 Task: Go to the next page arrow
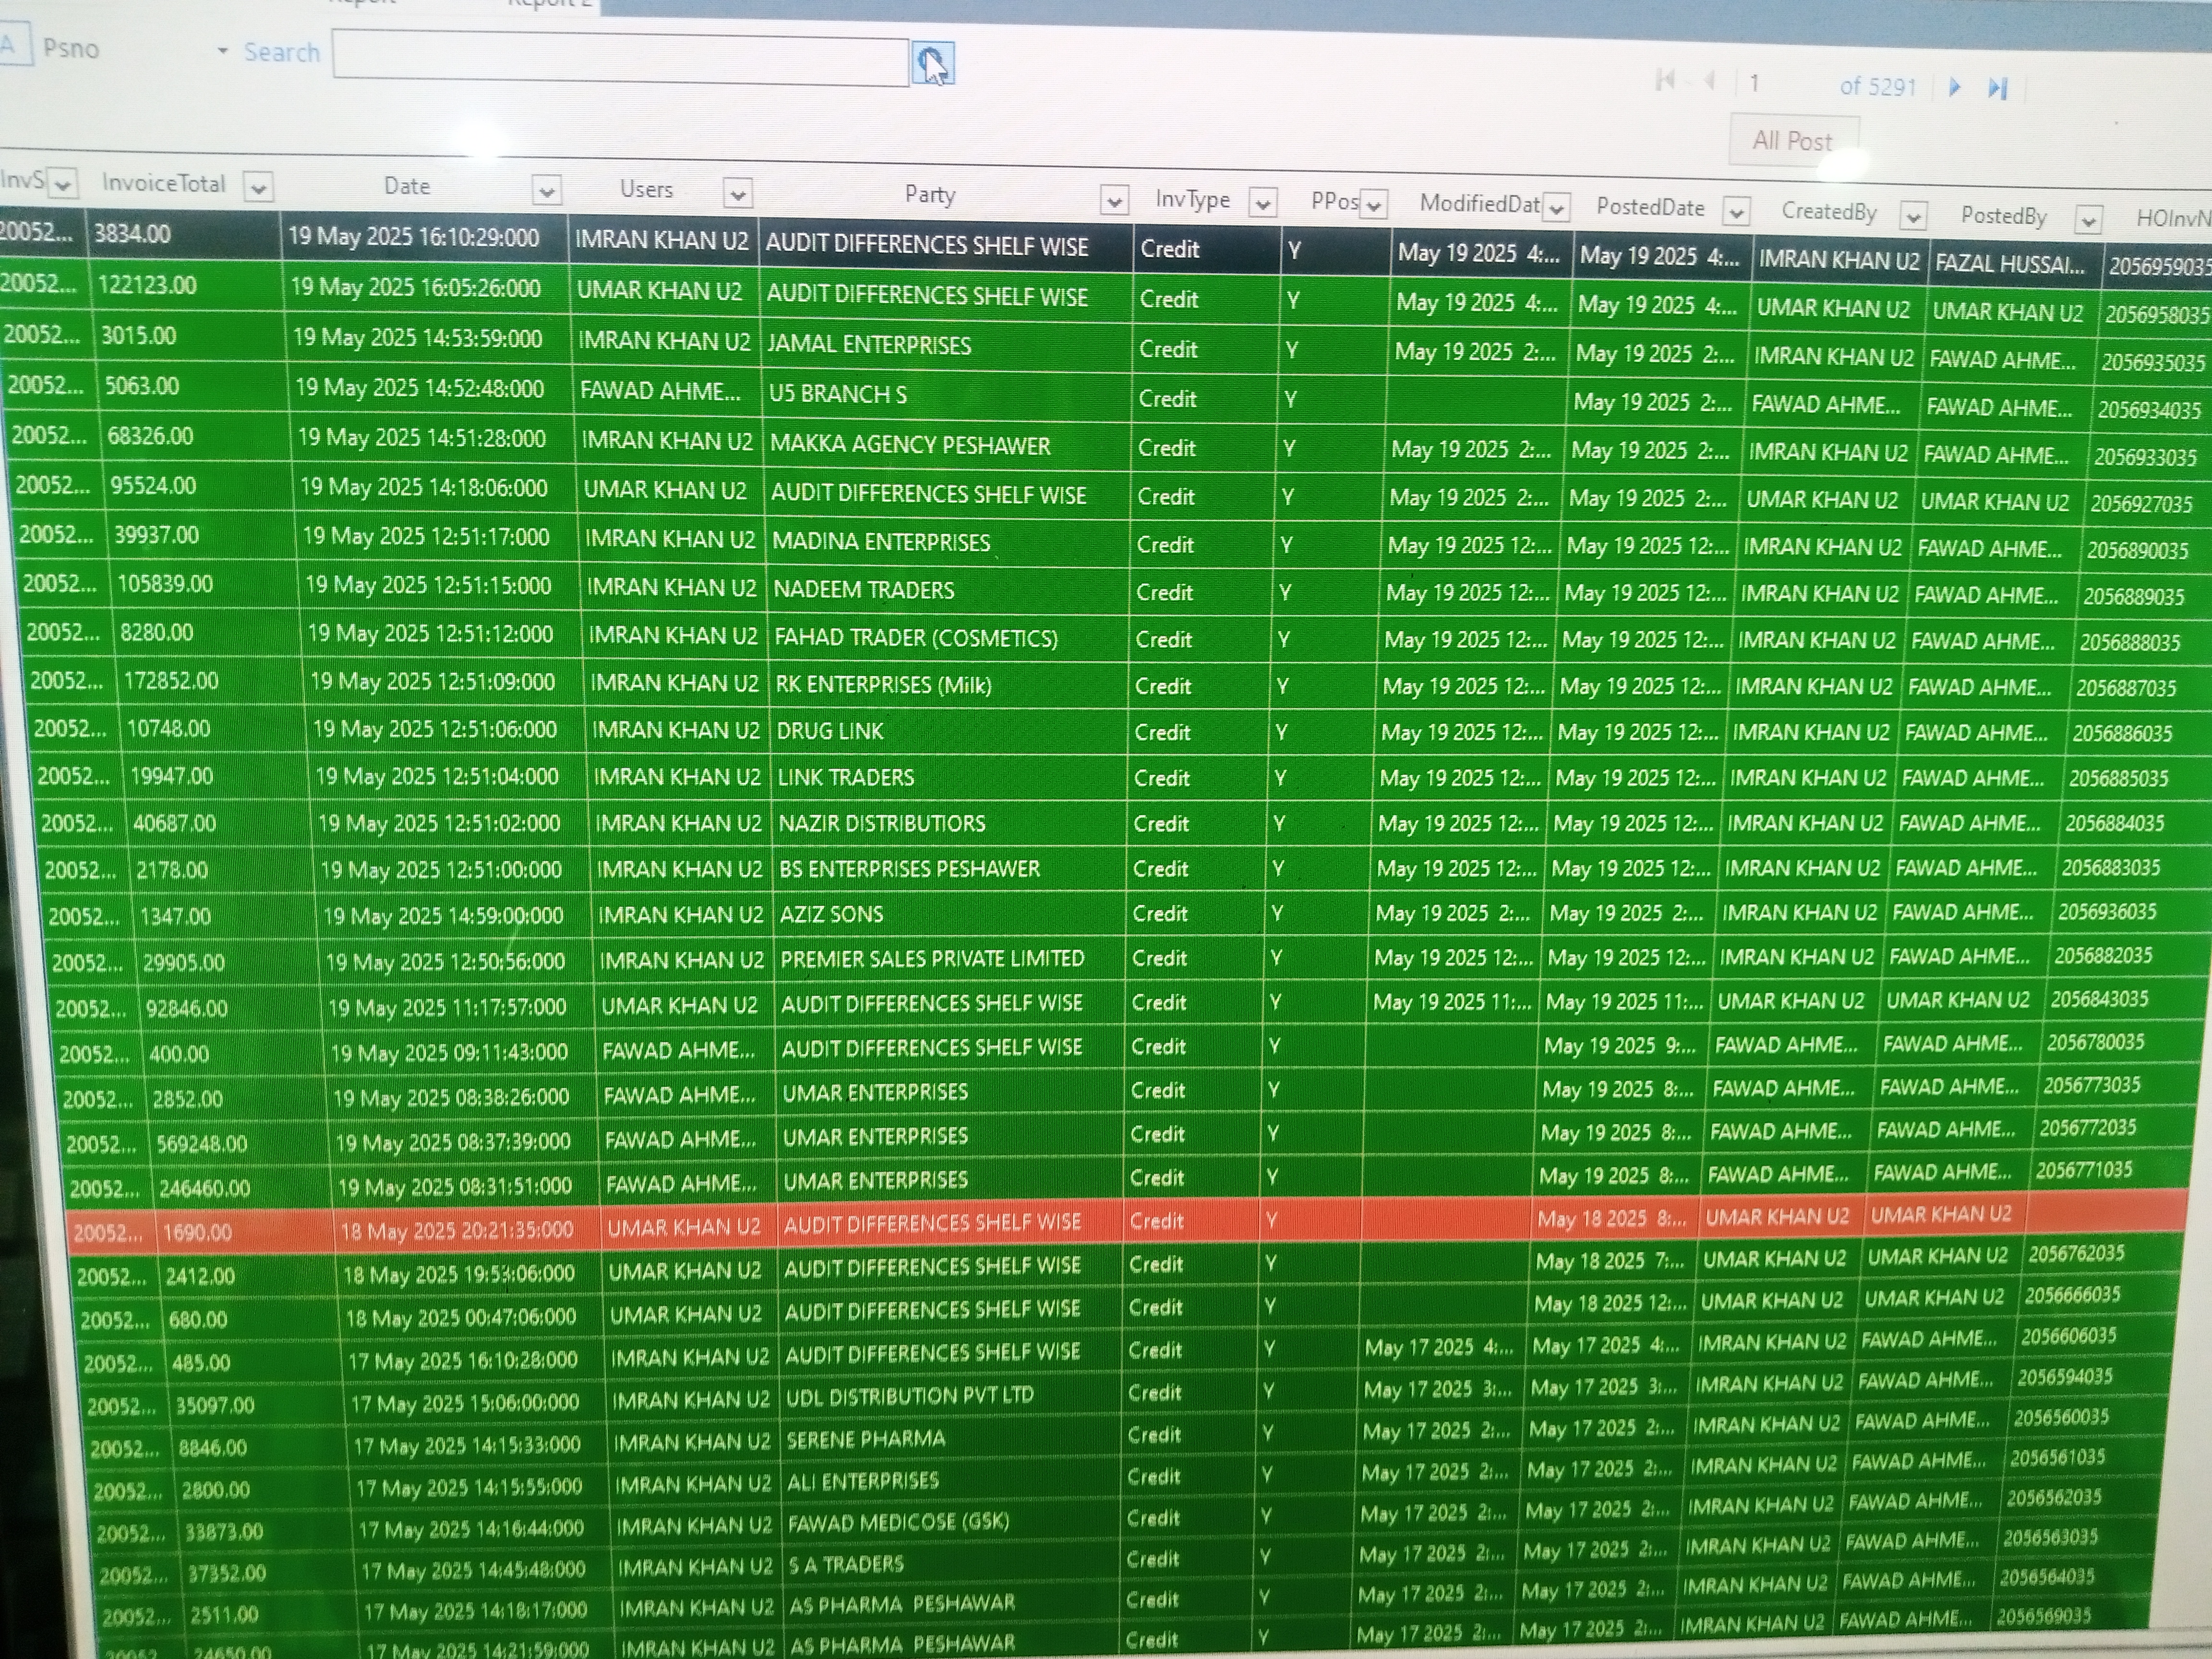click(1954, 87)
